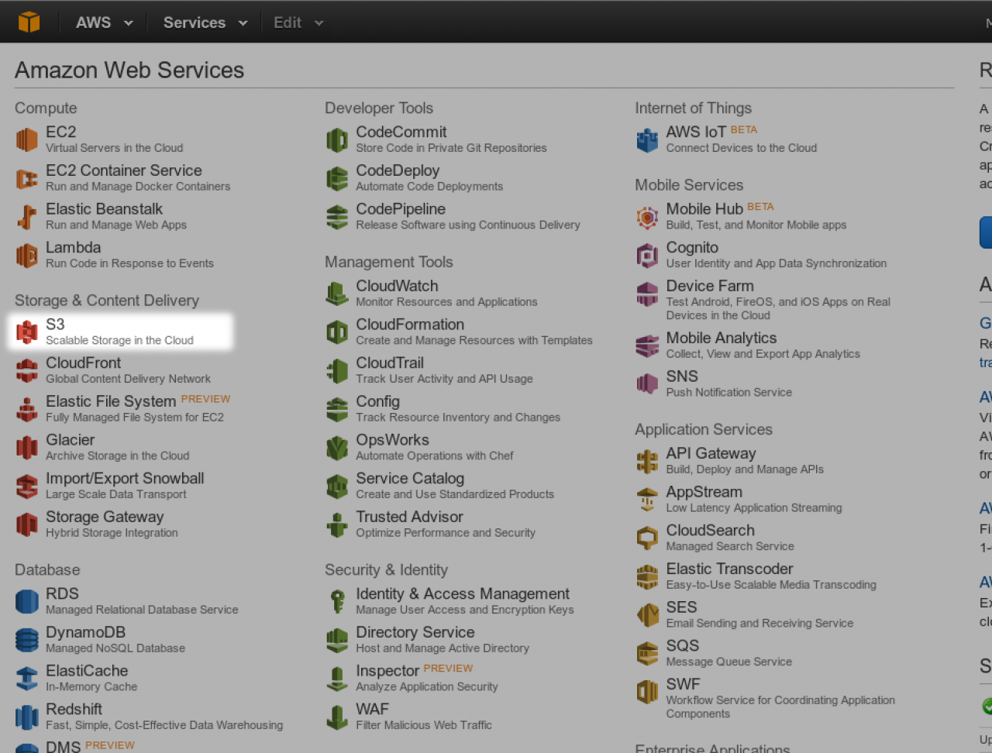Screen dimensions: 992x753
Task: Click the DynamoDB database icon
Action: (x=27, y=640)
